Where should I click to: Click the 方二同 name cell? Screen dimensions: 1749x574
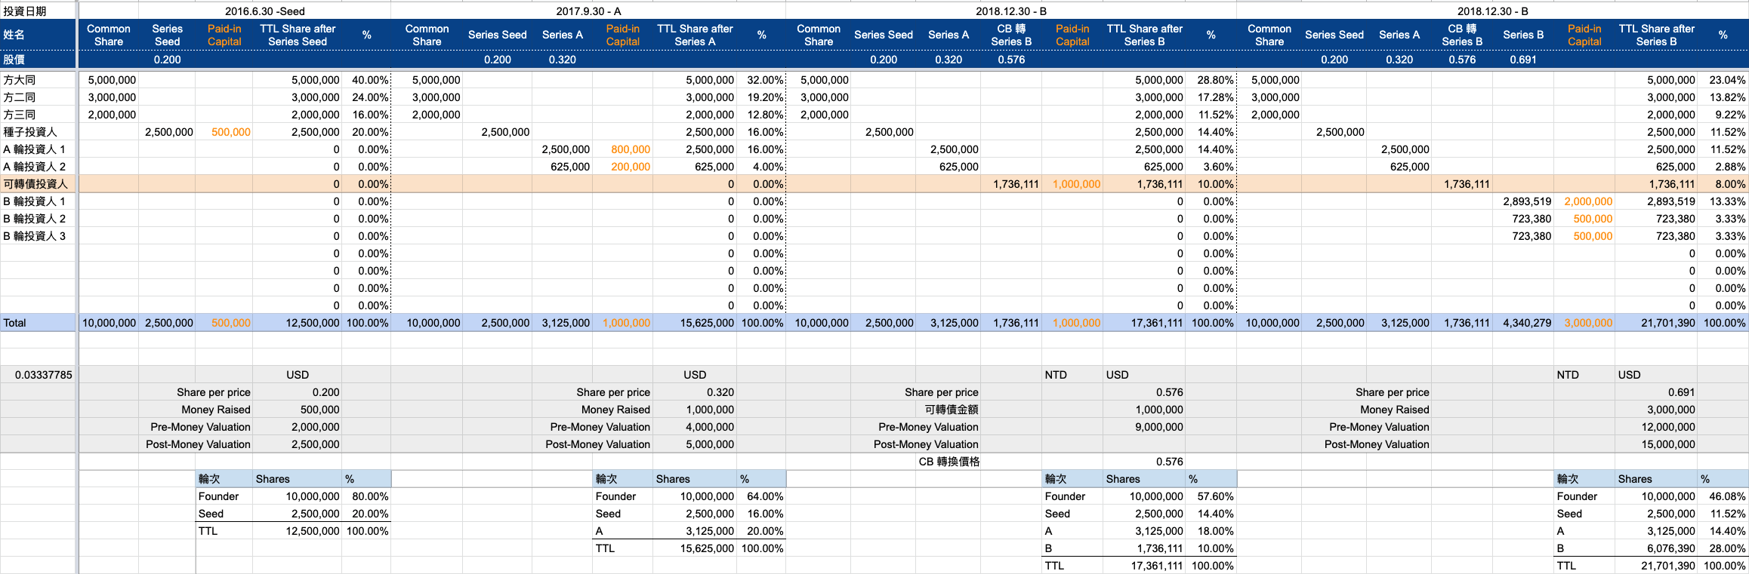pyautogui.click(x=38, y=97)
